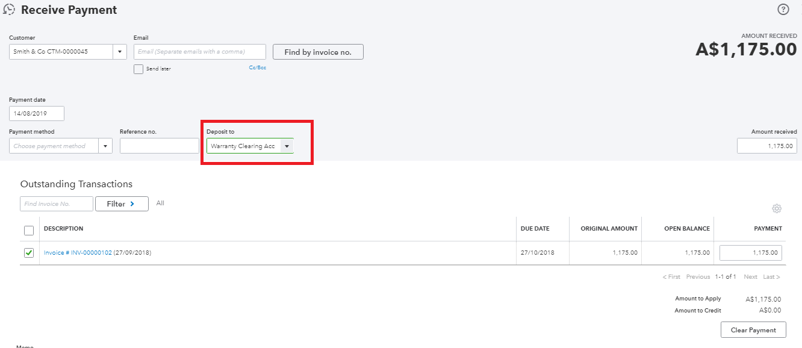
Task: Open the Cc/Bcc link
Action: pyautogui.click(x=258, y=68)
